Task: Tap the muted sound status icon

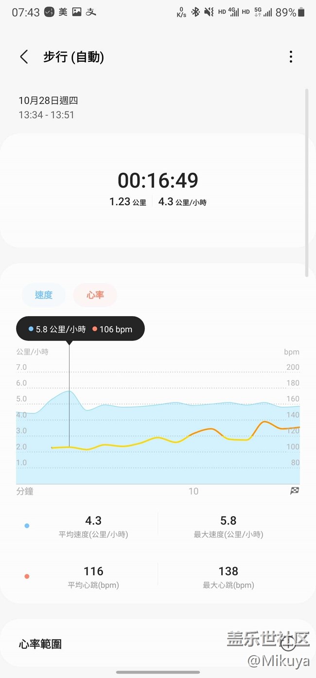Action: click(x=209, y=12)
